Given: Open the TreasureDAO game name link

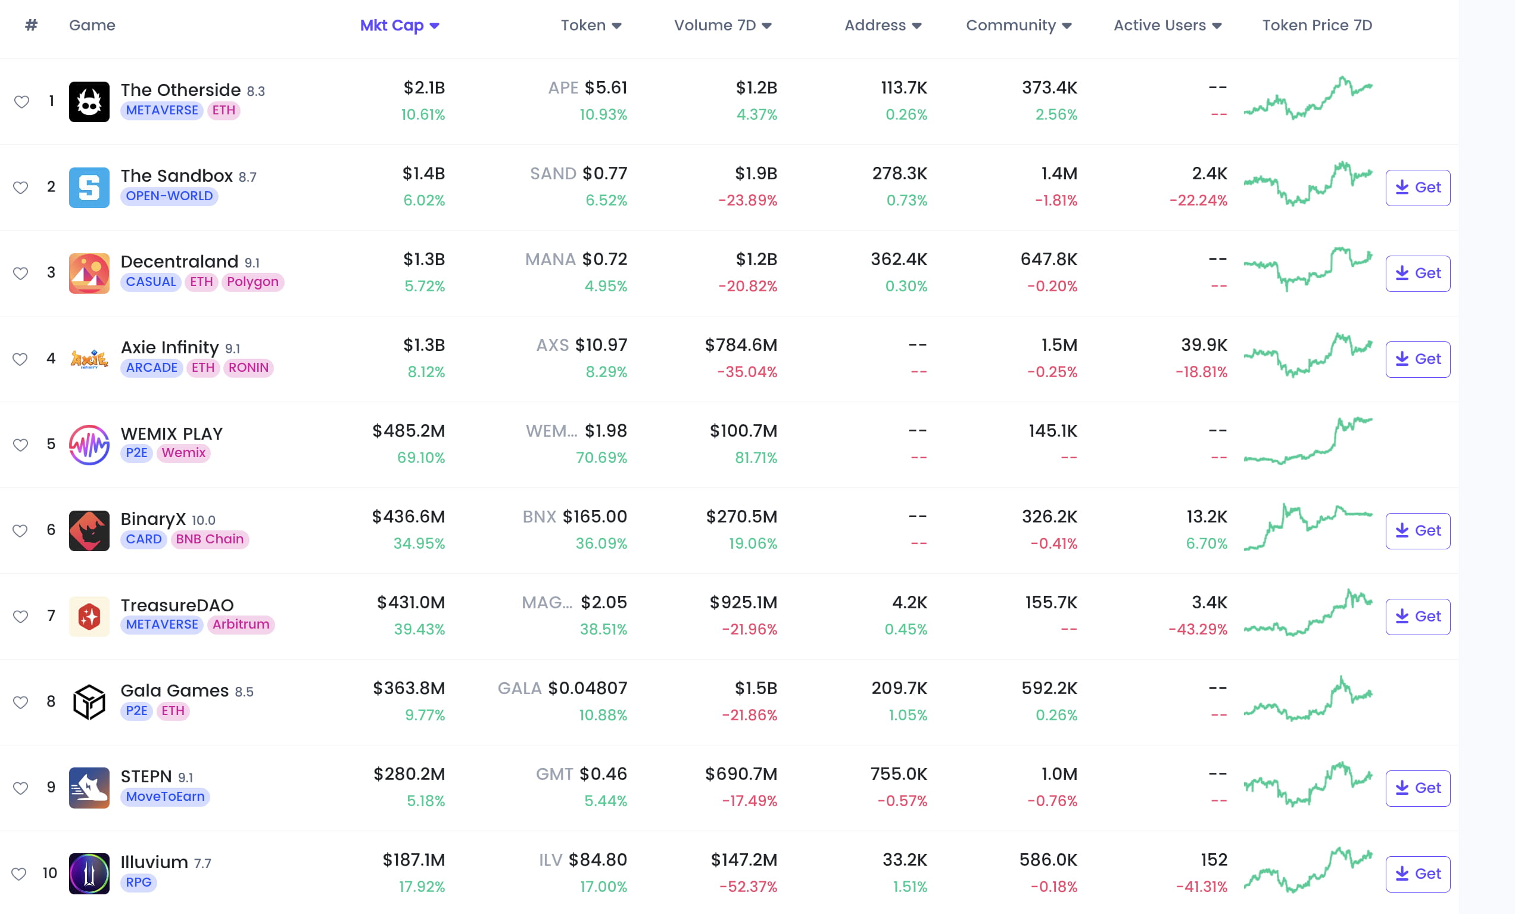Looking at the screenshot, I should point(177,605).
